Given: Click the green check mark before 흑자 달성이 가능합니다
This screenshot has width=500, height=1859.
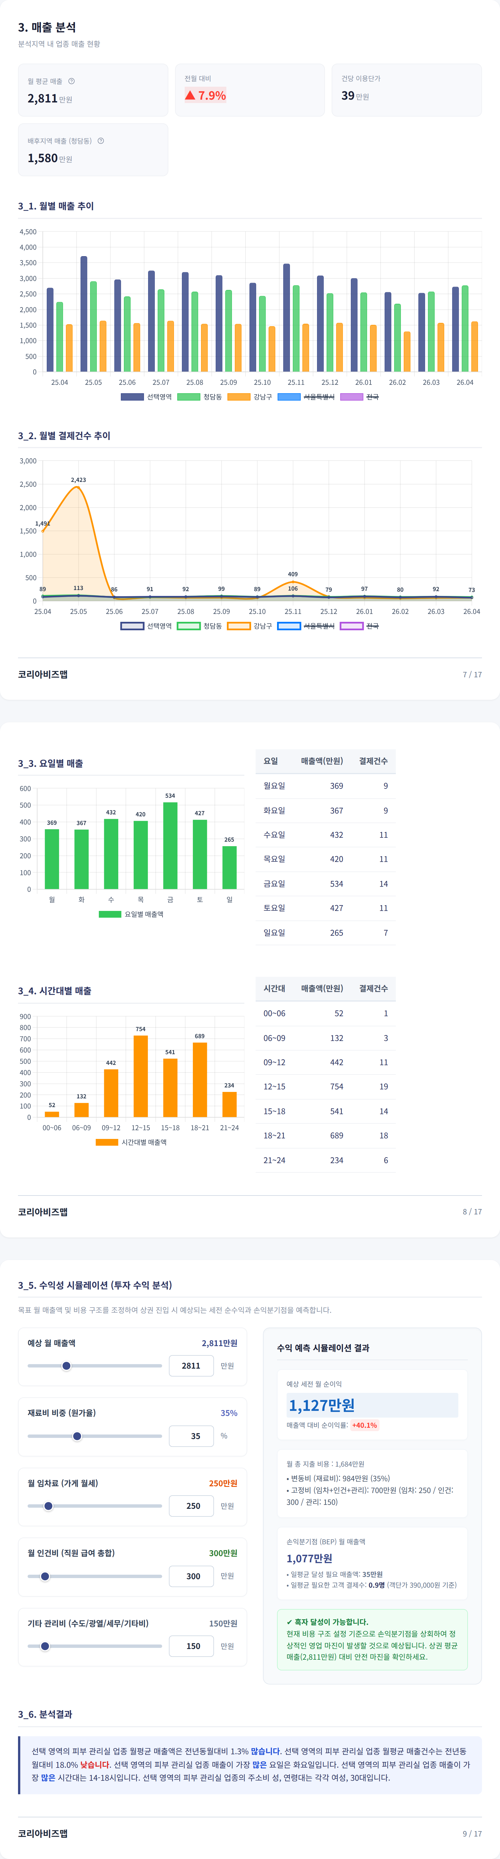Looking at the screenshot, I should click(x=289, y=1622).
